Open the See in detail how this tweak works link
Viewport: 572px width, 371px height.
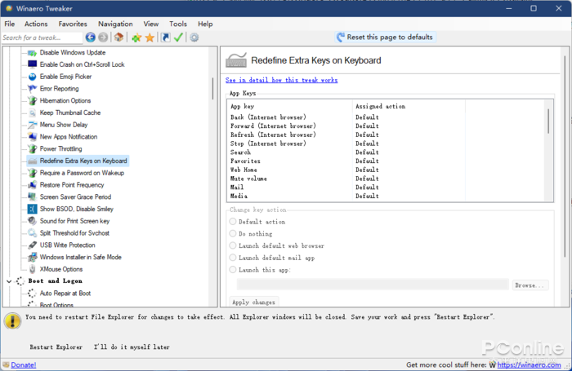[281, 81]
